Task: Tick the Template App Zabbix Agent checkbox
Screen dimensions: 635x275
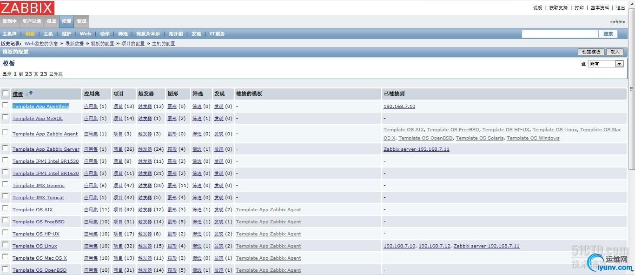Action: click(x=6, y=133)
